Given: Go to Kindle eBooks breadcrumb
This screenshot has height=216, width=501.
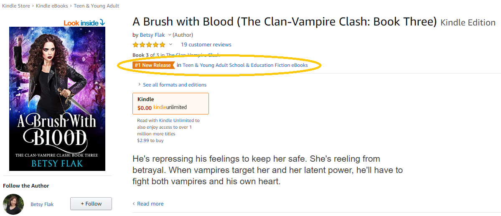Looking at the screenshot, I should pos(53,6).
